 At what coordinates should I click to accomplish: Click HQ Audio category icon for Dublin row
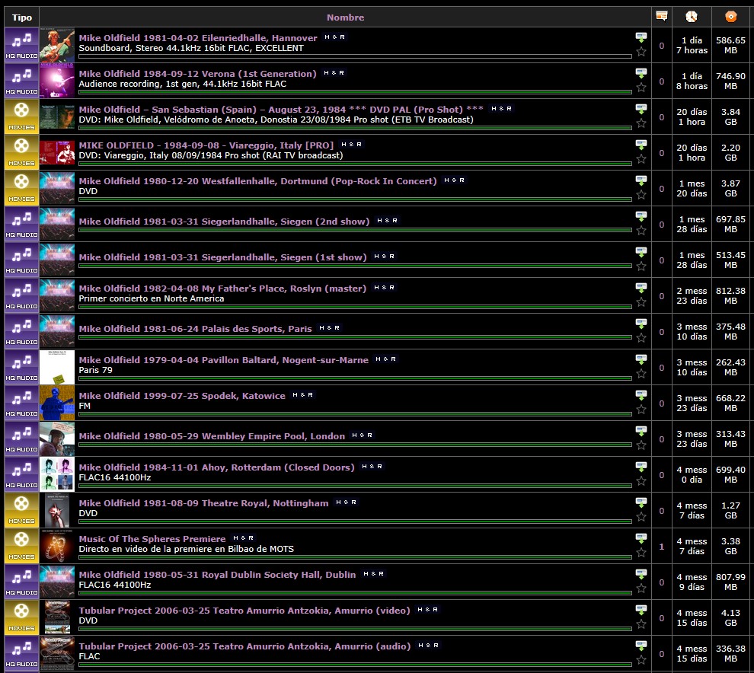(21, 582)
